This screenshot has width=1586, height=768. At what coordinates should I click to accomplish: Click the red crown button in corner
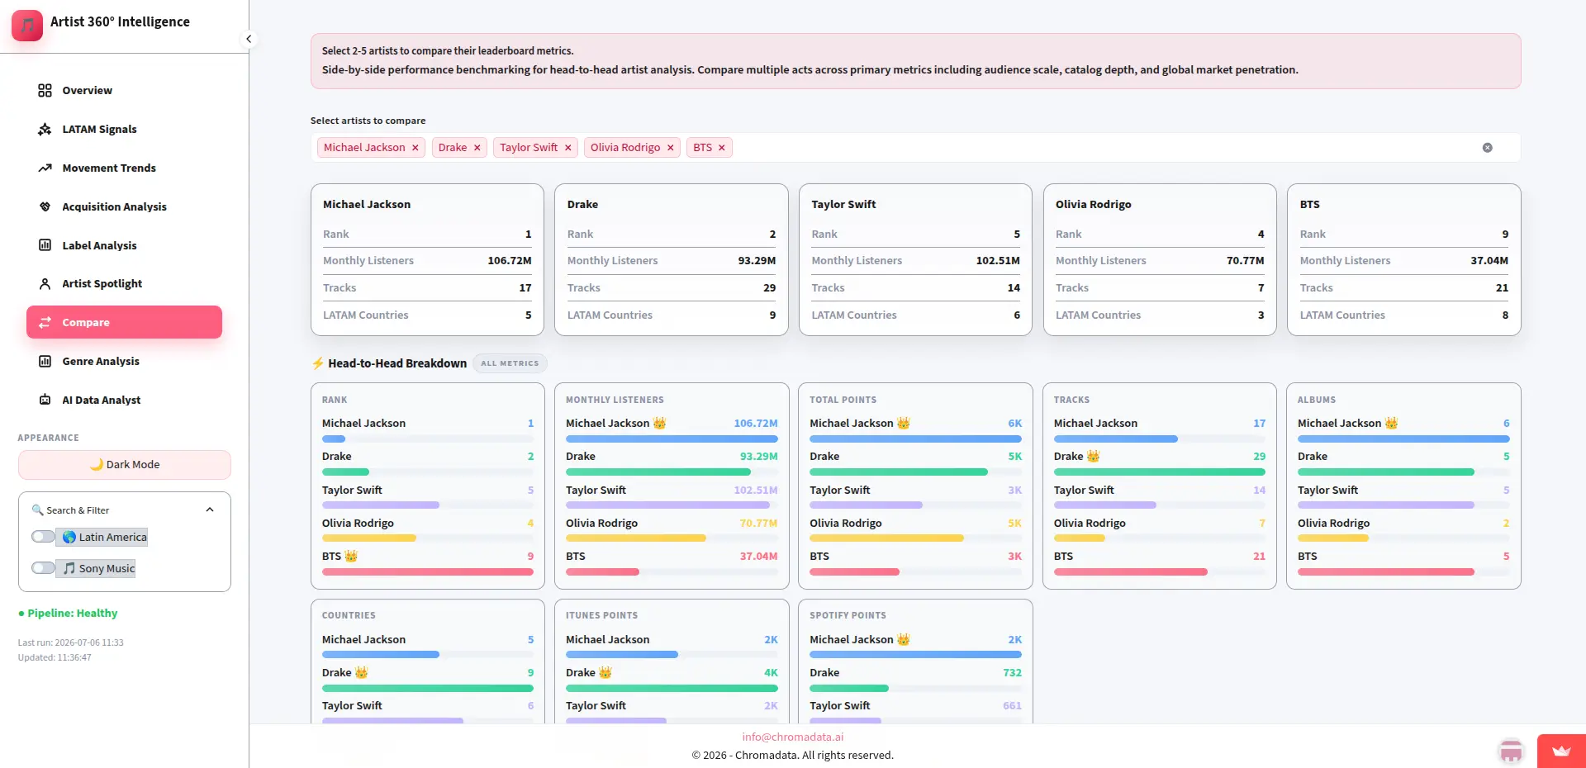click(1561, 751)
